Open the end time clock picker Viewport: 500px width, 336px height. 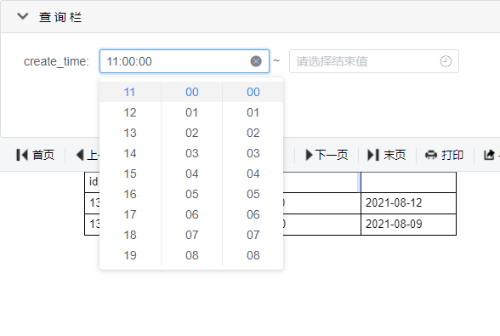click(446, 61)
